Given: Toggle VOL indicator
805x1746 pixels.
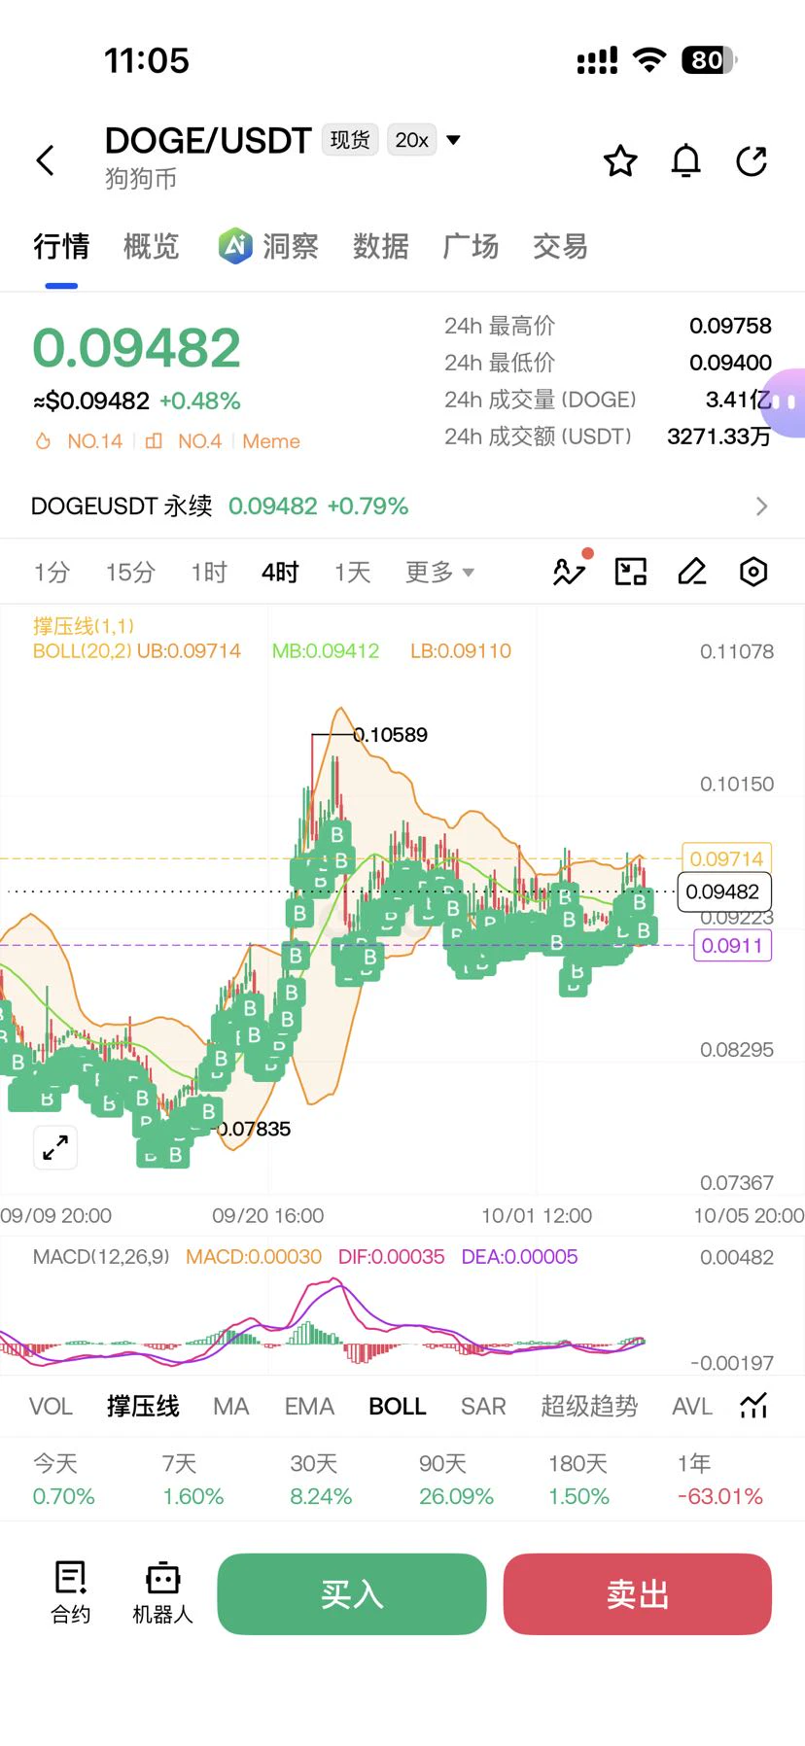Looking at the screenshot, I should tap(51, 1406).
